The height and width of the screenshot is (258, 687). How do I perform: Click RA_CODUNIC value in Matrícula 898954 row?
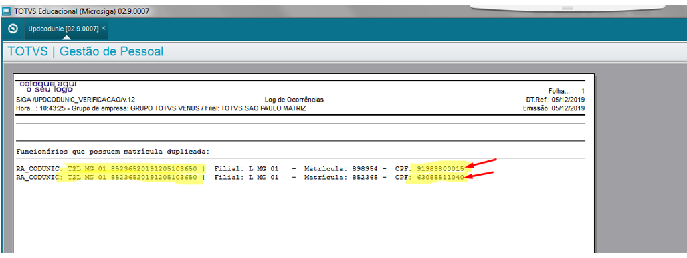point(132,168)
